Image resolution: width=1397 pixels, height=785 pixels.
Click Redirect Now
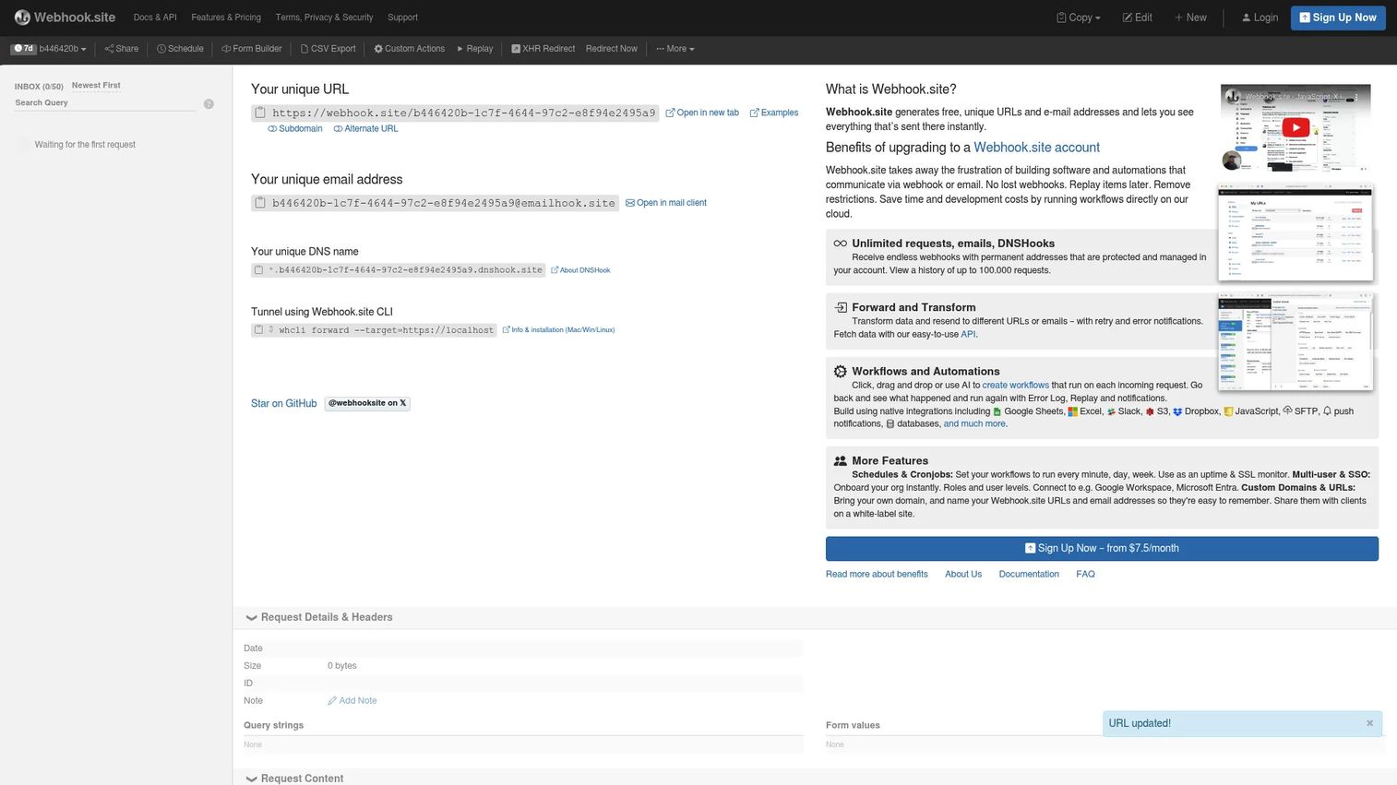pyautogui.click(x=612, y=49)
